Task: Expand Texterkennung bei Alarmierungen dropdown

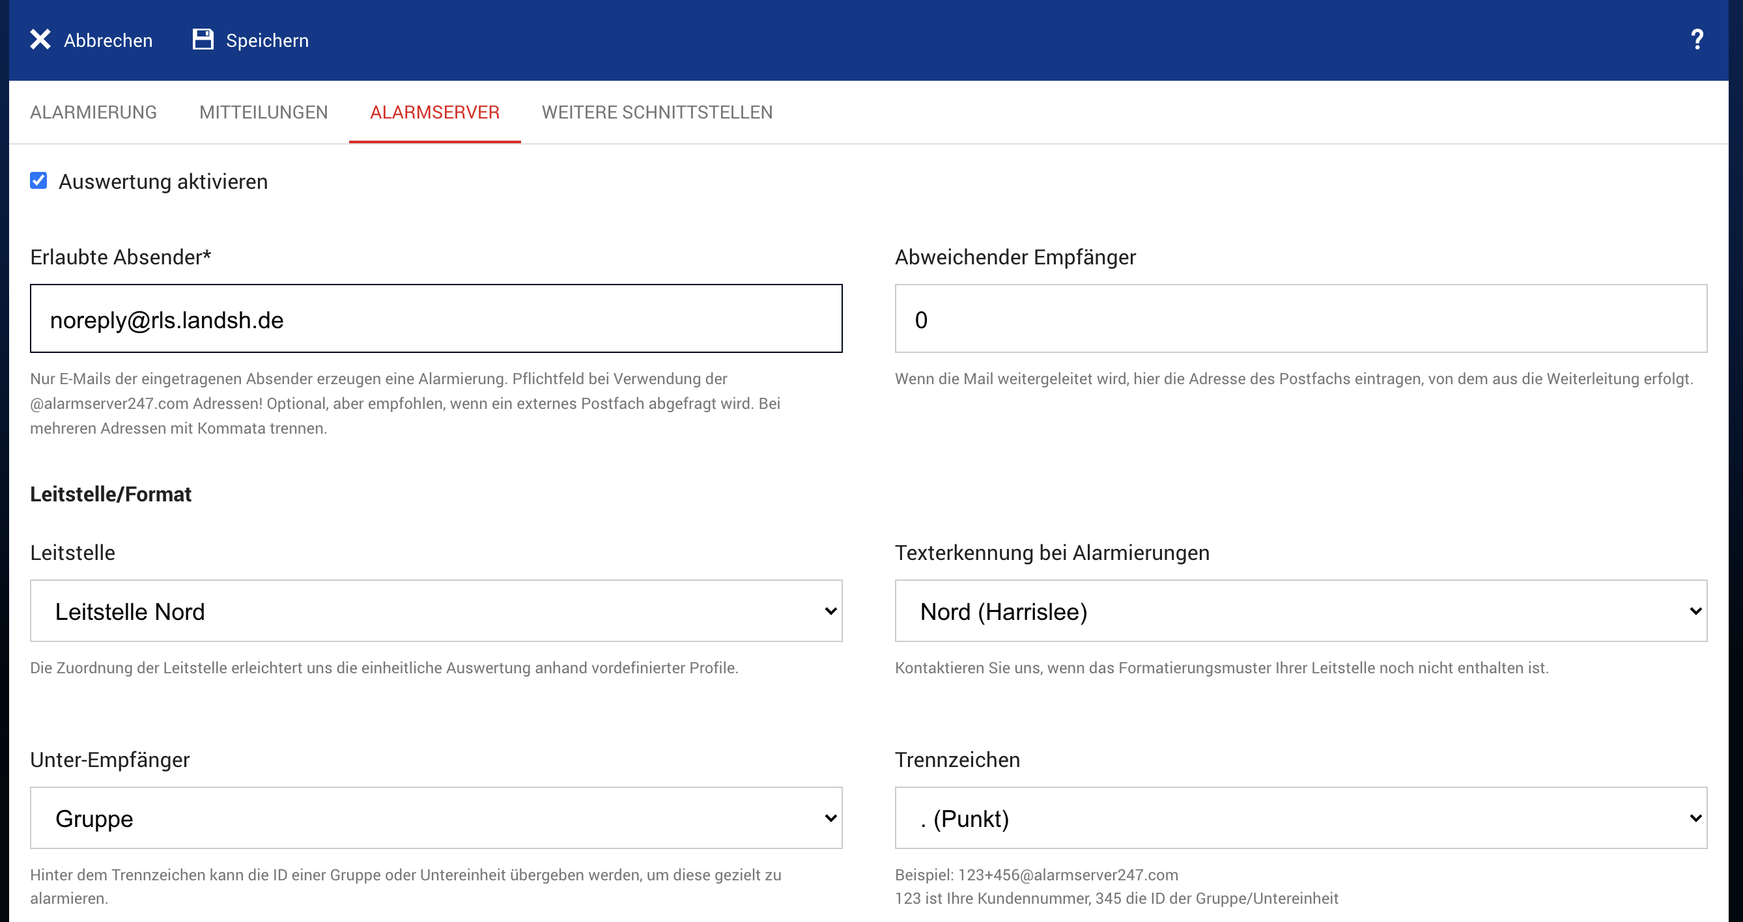Action: (1300, 611)
